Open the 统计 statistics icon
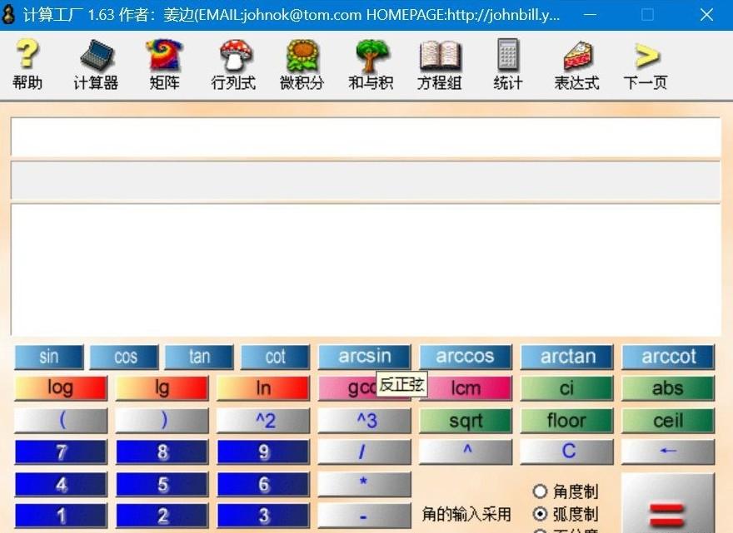 (x=507, y=64)
